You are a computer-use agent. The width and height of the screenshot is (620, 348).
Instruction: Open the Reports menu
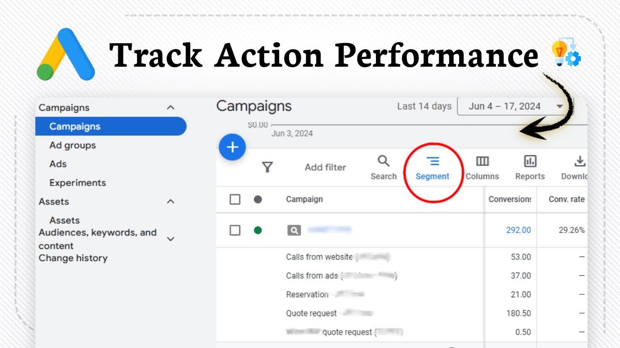click(530, 168)
